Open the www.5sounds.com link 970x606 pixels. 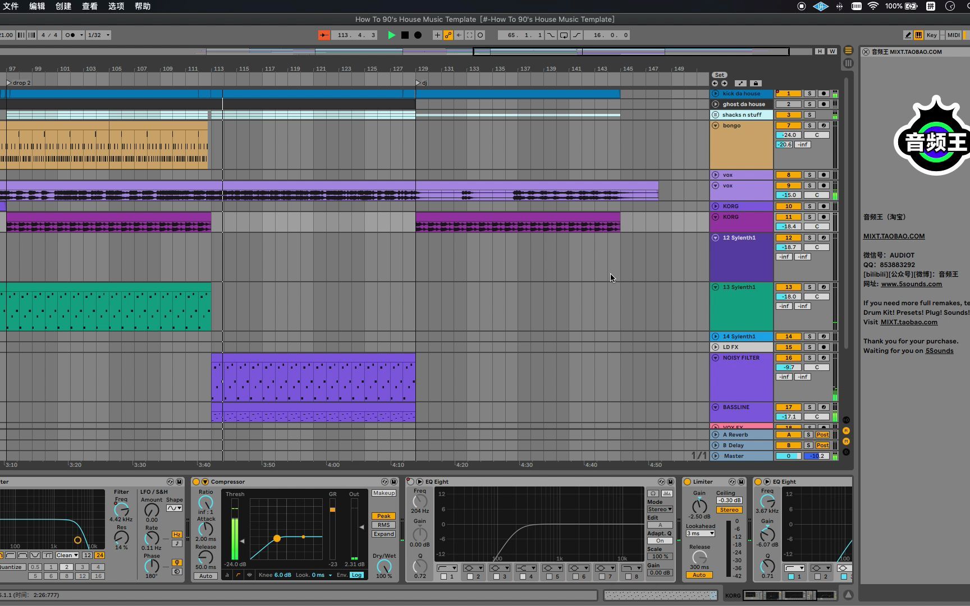coord(912,284)
